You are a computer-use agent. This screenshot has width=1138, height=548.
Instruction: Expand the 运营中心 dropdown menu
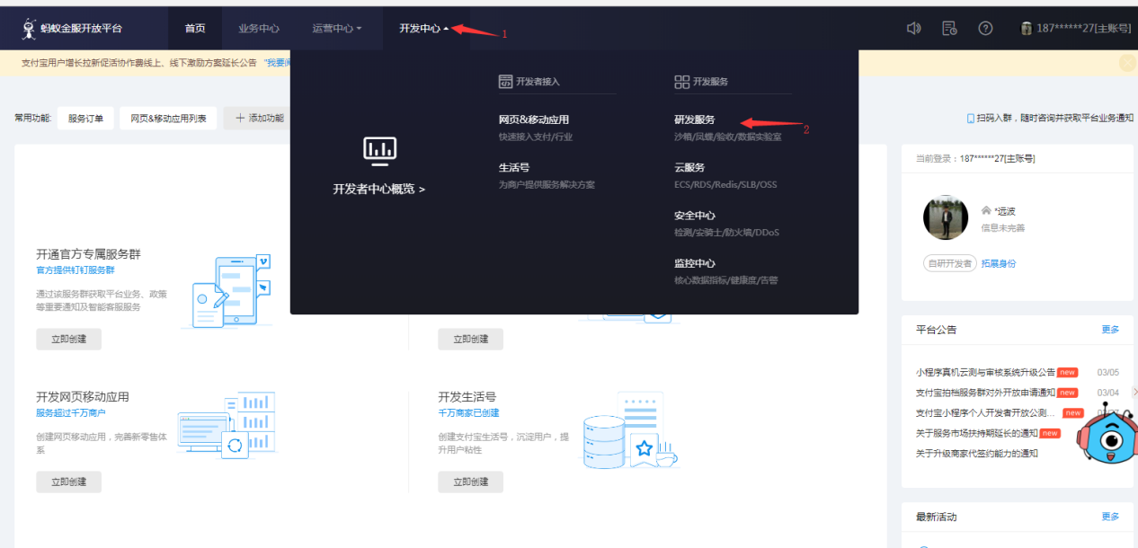337,28
